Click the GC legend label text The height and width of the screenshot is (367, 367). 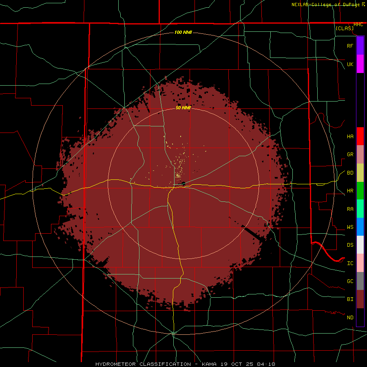point(350,281)
